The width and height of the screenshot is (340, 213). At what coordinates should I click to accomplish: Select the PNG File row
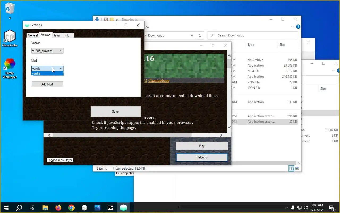pos(264,82)
